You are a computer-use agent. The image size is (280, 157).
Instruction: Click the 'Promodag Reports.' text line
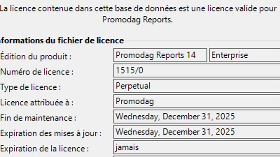click(138, 20)
